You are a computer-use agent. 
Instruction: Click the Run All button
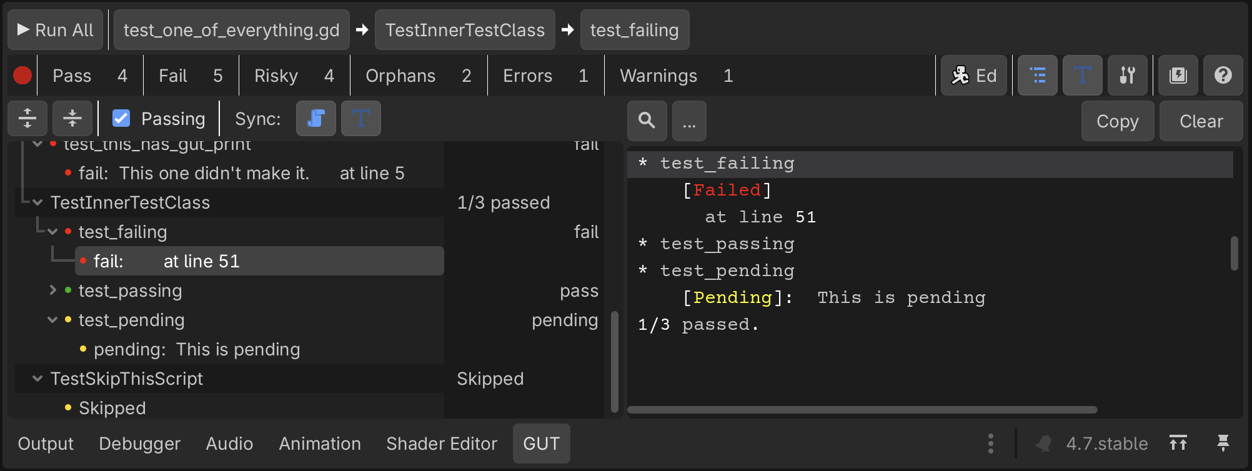click(x=56, y=30)
